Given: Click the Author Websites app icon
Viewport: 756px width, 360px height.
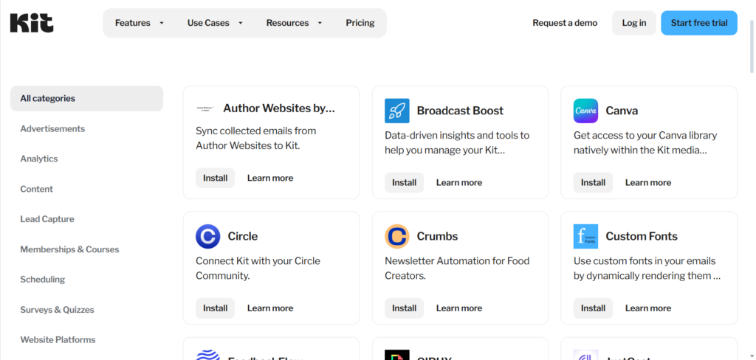Looking at the screenshot, I should [206, 108].
